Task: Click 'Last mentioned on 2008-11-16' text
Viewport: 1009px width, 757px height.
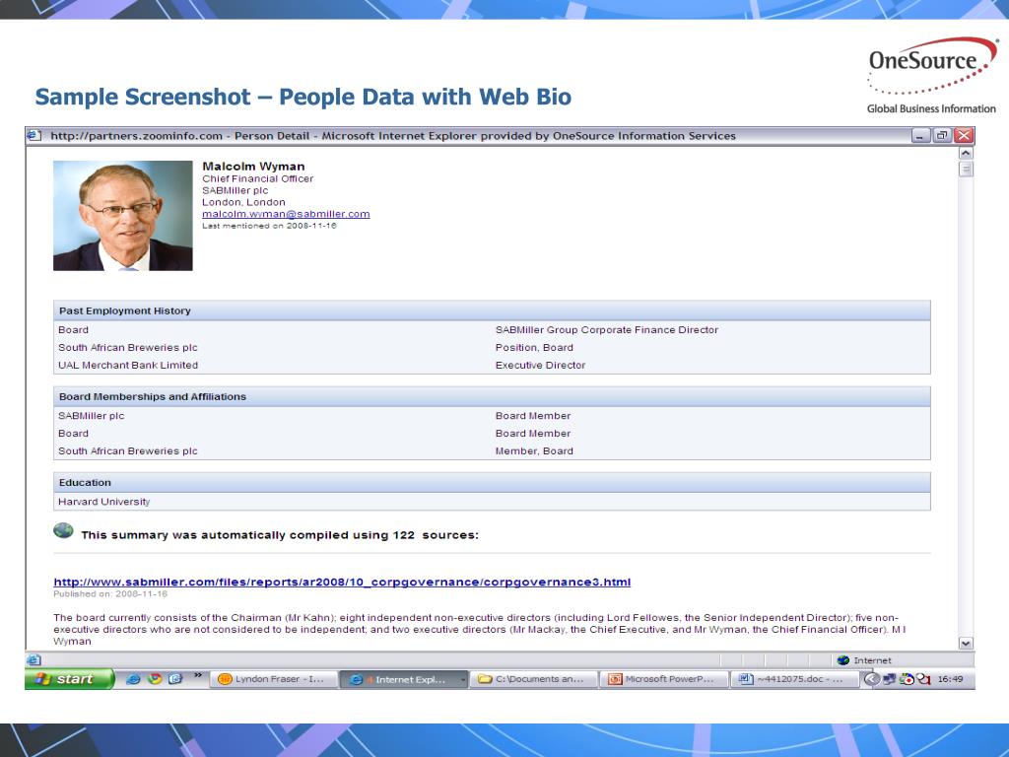Action: pos(269,226)
